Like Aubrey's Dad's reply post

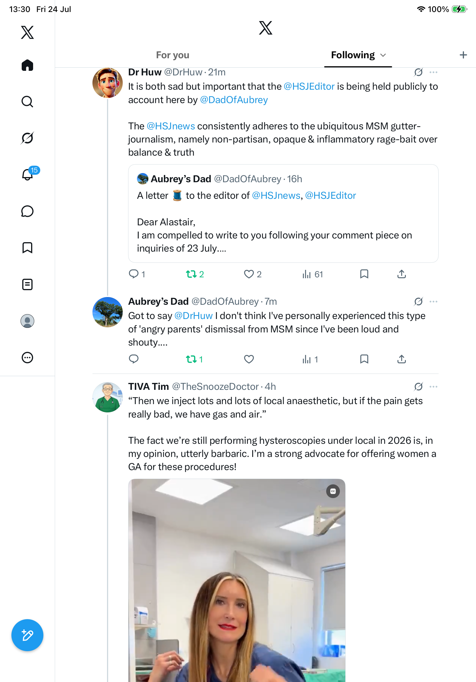point(249,359)
